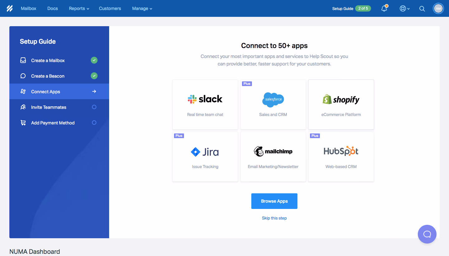
Task: Click the Add Payment Method cart icon
Action: (23, 123)
